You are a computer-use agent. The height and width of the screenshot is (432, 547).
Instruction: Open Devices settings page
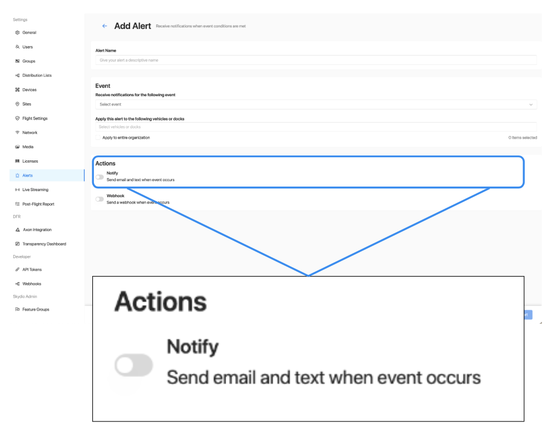tap(29, 89)
